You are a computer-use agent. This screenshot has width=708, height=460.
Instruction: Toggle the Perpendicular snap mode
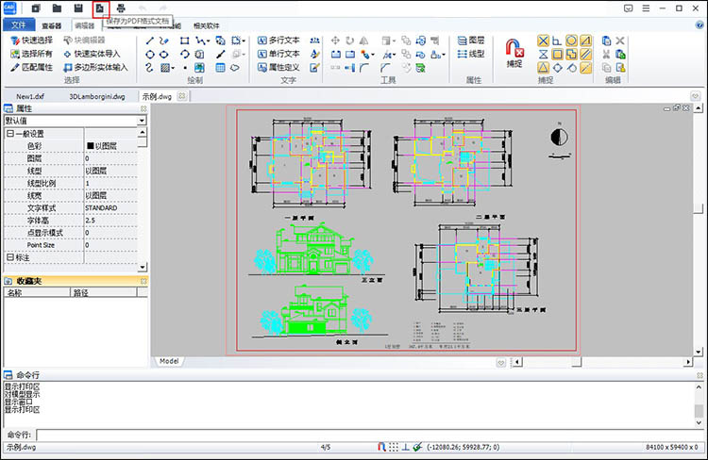coord(557,41)
